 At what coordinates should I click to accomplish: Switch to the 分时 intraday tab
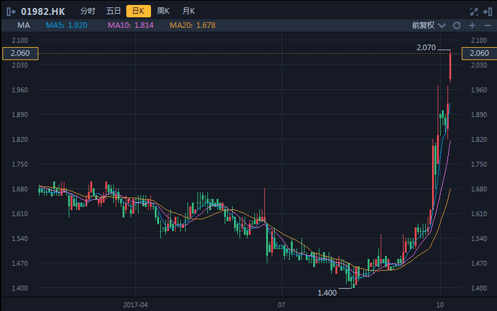click(x=88, y=11)
